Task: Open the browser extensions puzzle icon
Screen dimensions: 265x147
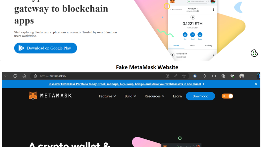Action: point(204,76)
